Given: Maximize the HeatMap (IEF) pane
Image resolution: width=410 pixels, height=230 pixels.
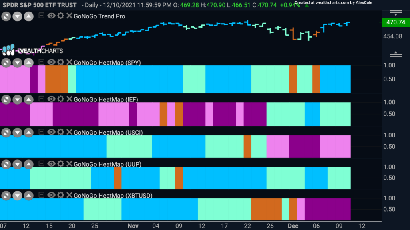Looking at the screenshot, I should pos(6,99).
